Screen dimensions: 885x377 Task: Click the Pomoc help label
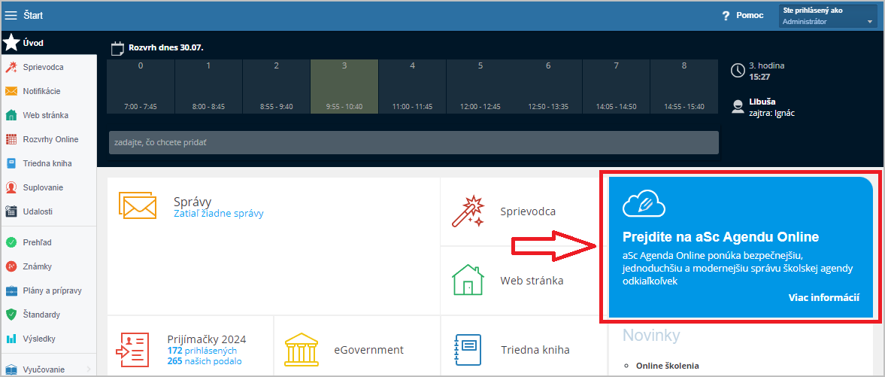pyautogui.click(x=750, y=15)
